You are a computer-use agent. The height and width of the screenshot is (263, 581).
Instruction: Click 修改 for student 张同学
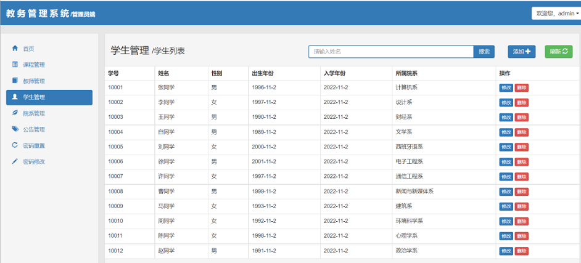pyautogui.click(x=506, y=87)
